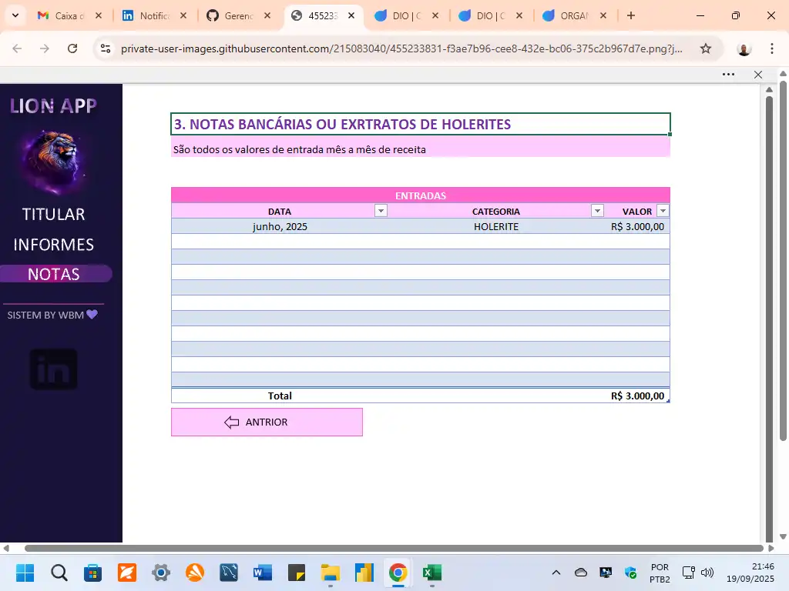Open the tab search dropdown arrow
This screenshot has width=789, height=591.
click(x=15, y=15)
